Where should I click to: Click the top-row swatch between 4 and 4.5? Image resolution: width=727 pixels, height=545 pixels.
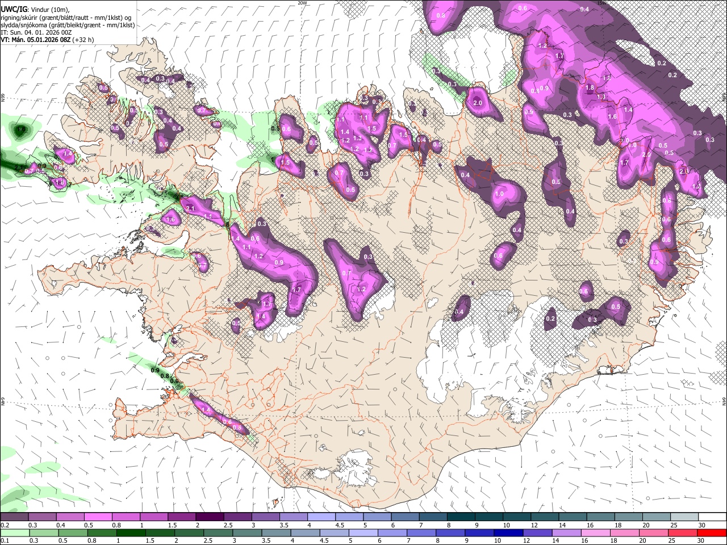click(x=321, y=517)
